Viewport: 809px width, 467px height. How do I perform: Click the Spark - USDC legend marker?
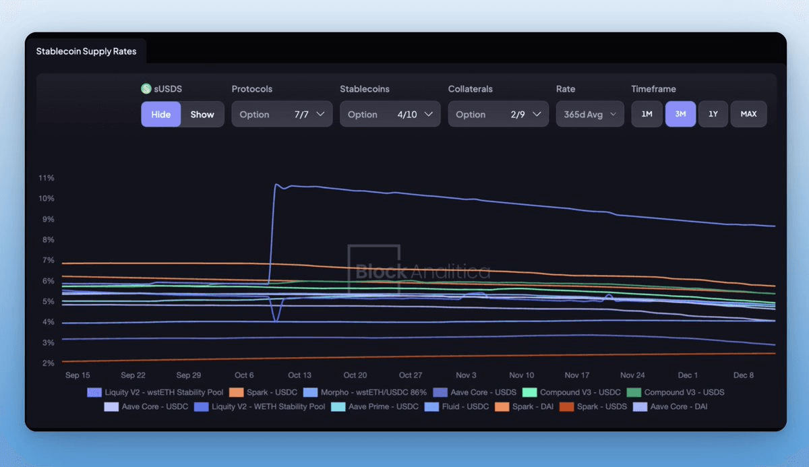click(235, 392)
